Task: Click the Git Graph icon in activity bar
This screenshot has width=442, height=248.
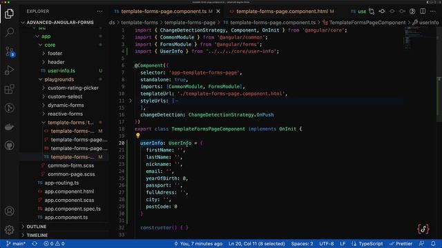Action: [x=9, y=108]
